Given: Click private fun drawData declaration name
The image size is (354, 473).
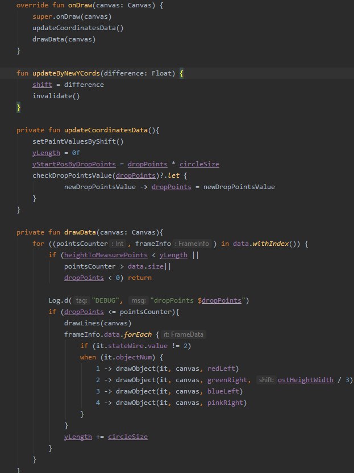Looking at the screenshot, I should (x=80, y=232).
